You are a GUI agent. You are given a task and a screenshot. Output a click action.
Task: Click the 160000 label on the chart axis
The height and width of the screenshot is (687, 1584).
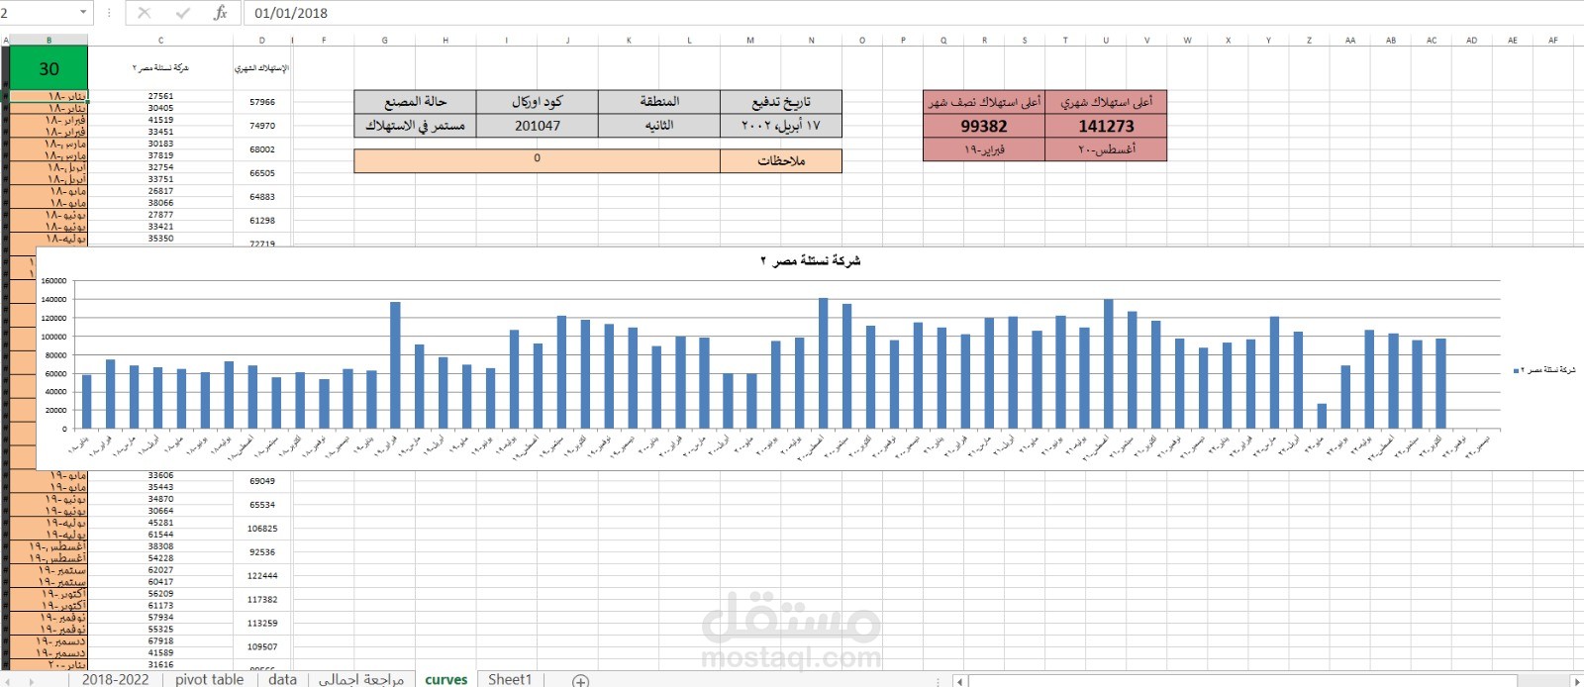click(53, 281)
